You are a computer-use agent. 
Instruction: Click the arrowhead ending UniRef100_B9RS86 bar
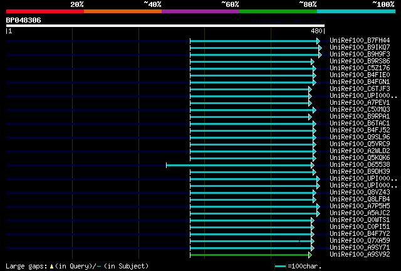[312, 61]
